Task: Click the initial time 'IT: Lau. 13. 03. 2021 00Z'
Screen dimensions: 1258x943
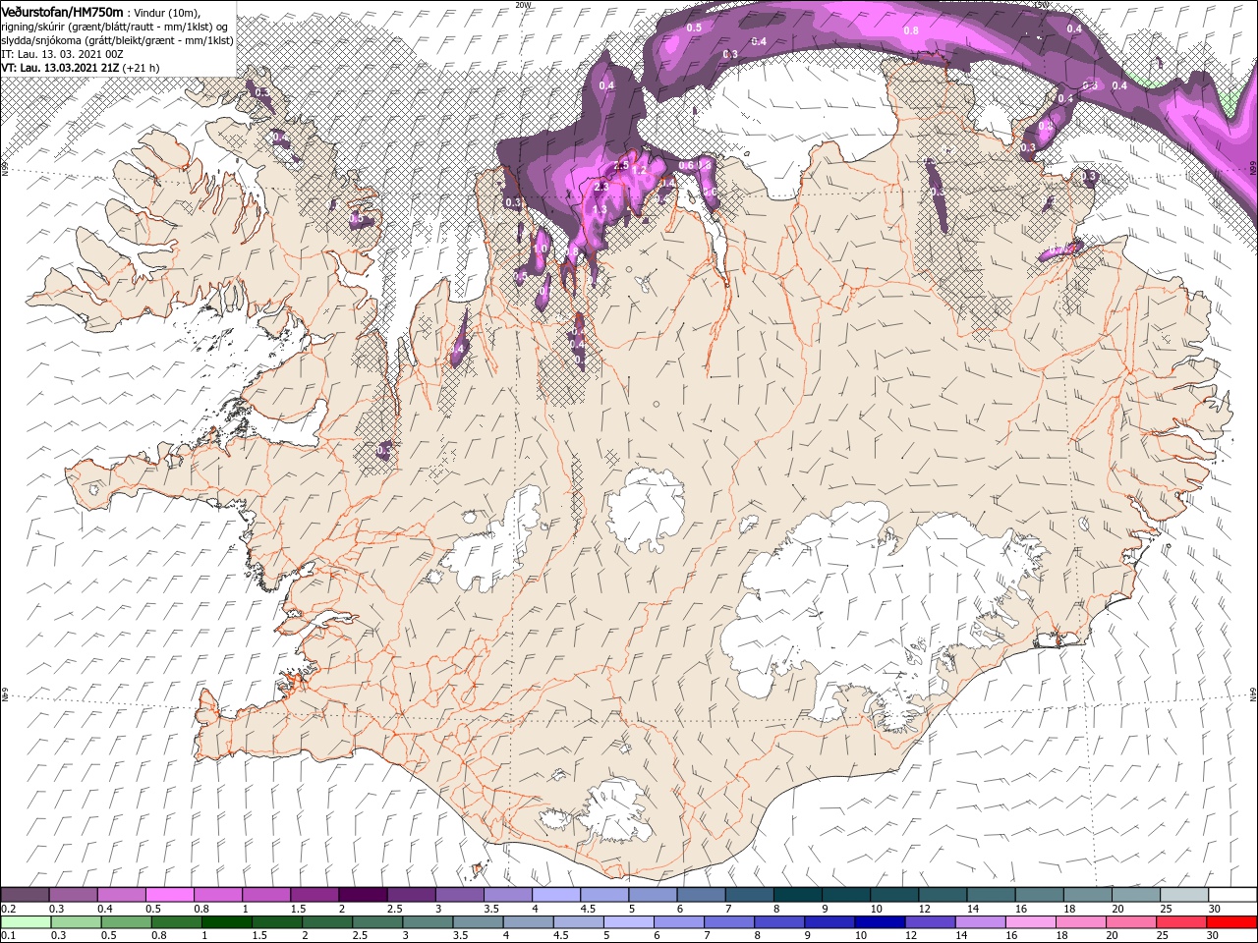Action: point(64,54)
